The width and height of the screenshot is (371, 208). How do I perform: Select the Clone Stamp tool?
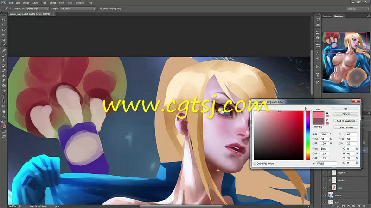(4, 61)
